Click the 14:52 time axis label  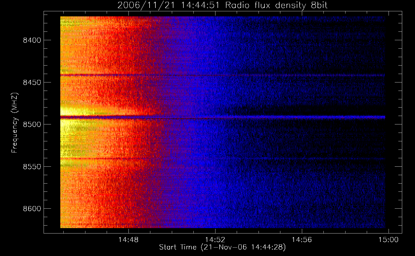[215, 240]
